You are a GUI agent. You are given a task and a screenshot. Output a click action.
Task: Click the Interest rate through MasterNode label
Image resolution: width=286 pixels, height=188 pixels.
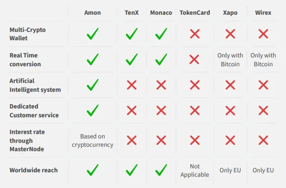click(27, 140)
